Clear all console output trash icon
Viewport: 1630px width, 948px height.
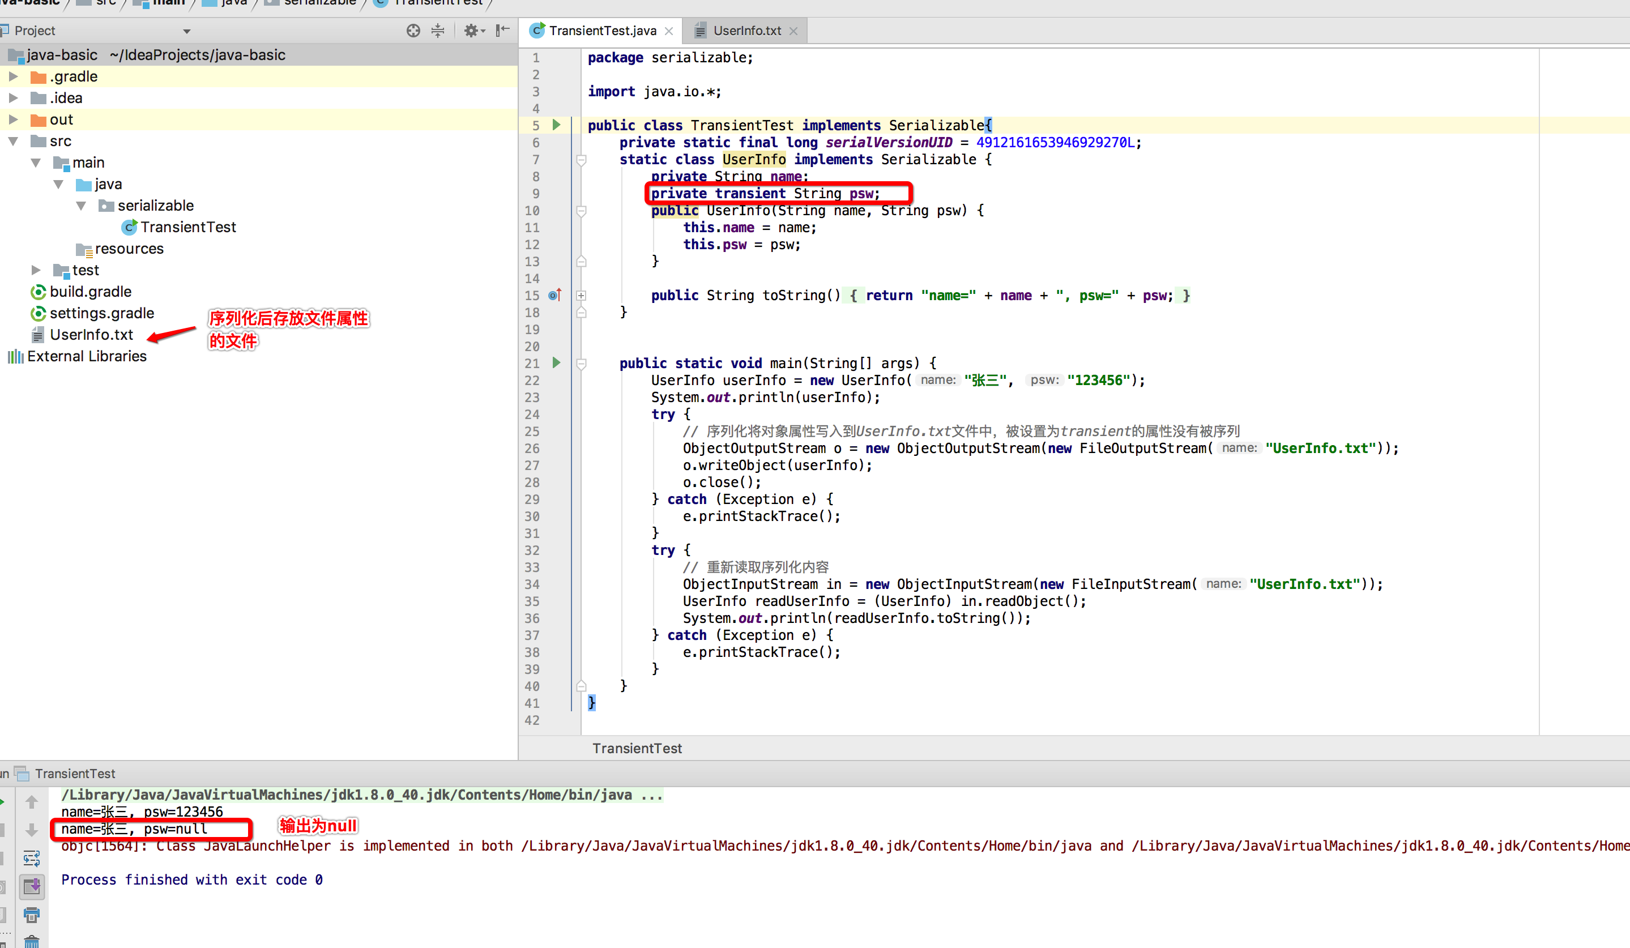pos(32,941)
